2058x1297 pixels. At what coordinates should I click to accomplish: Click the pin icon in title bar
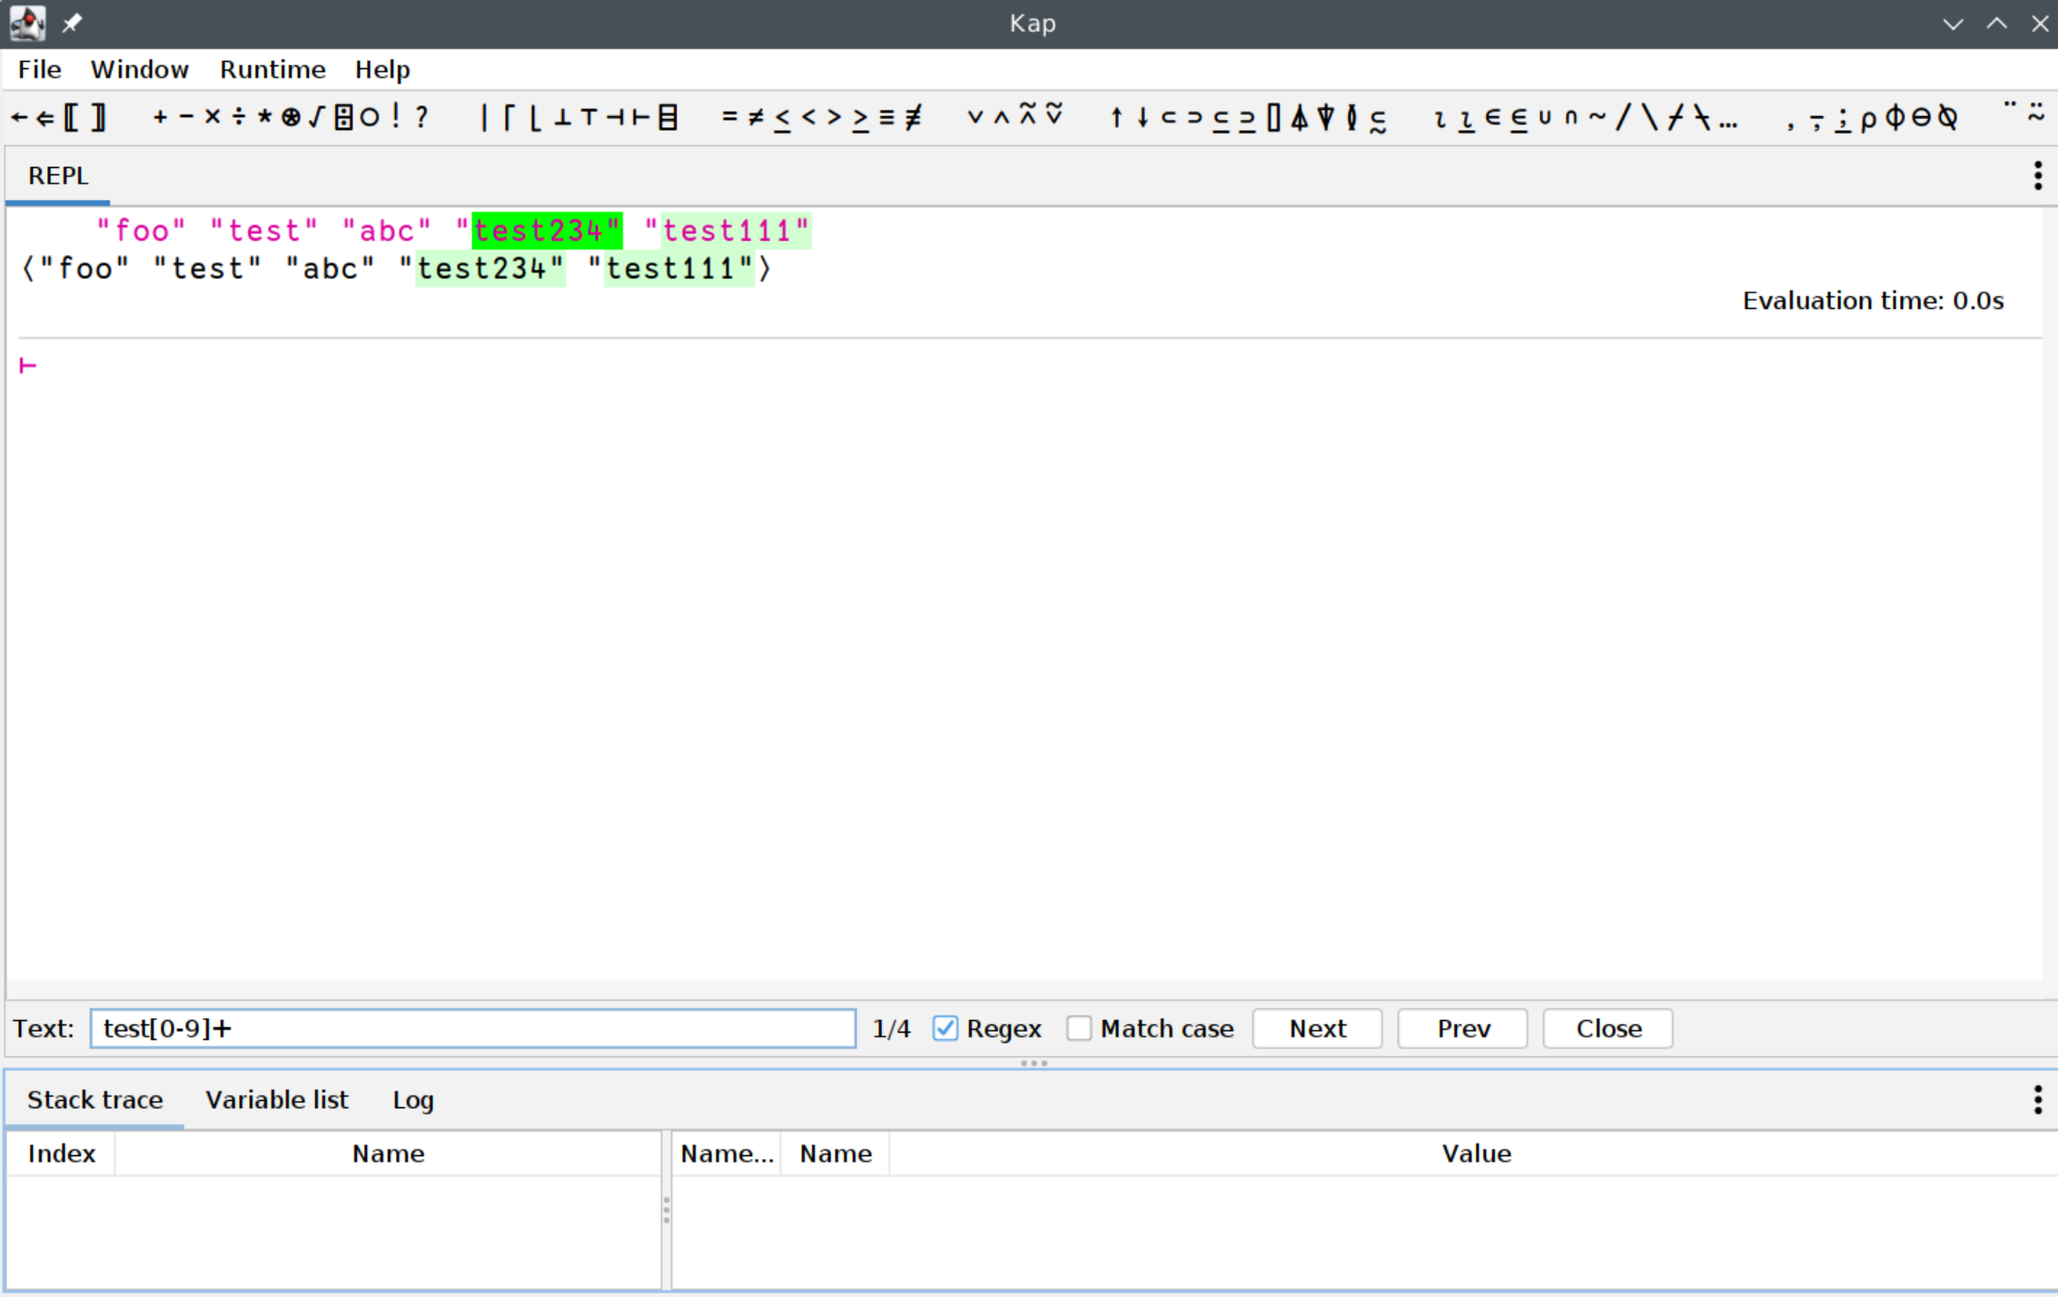[72, 24]
